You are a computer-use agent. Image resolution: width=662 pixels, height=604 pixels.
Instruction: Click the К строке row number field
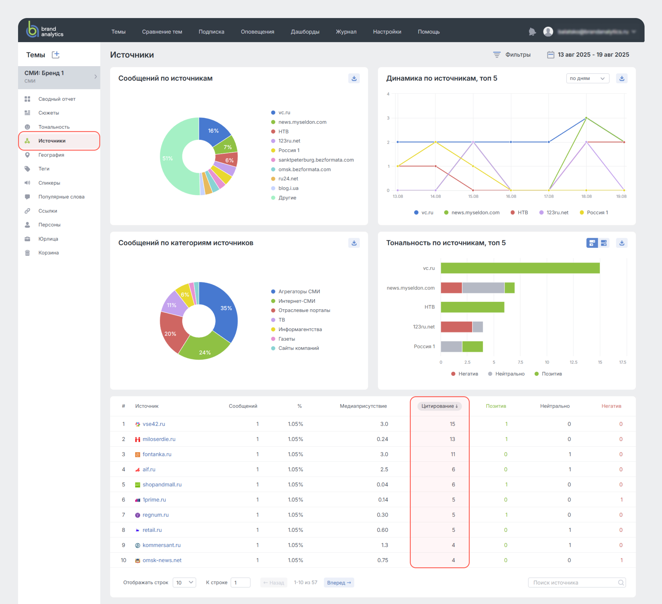240,583
